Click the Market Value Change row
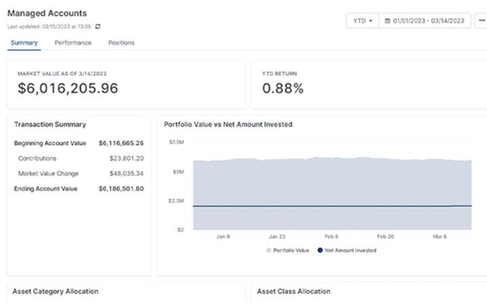The width and height of the screenshot is (487, 303). pos(79,174)
